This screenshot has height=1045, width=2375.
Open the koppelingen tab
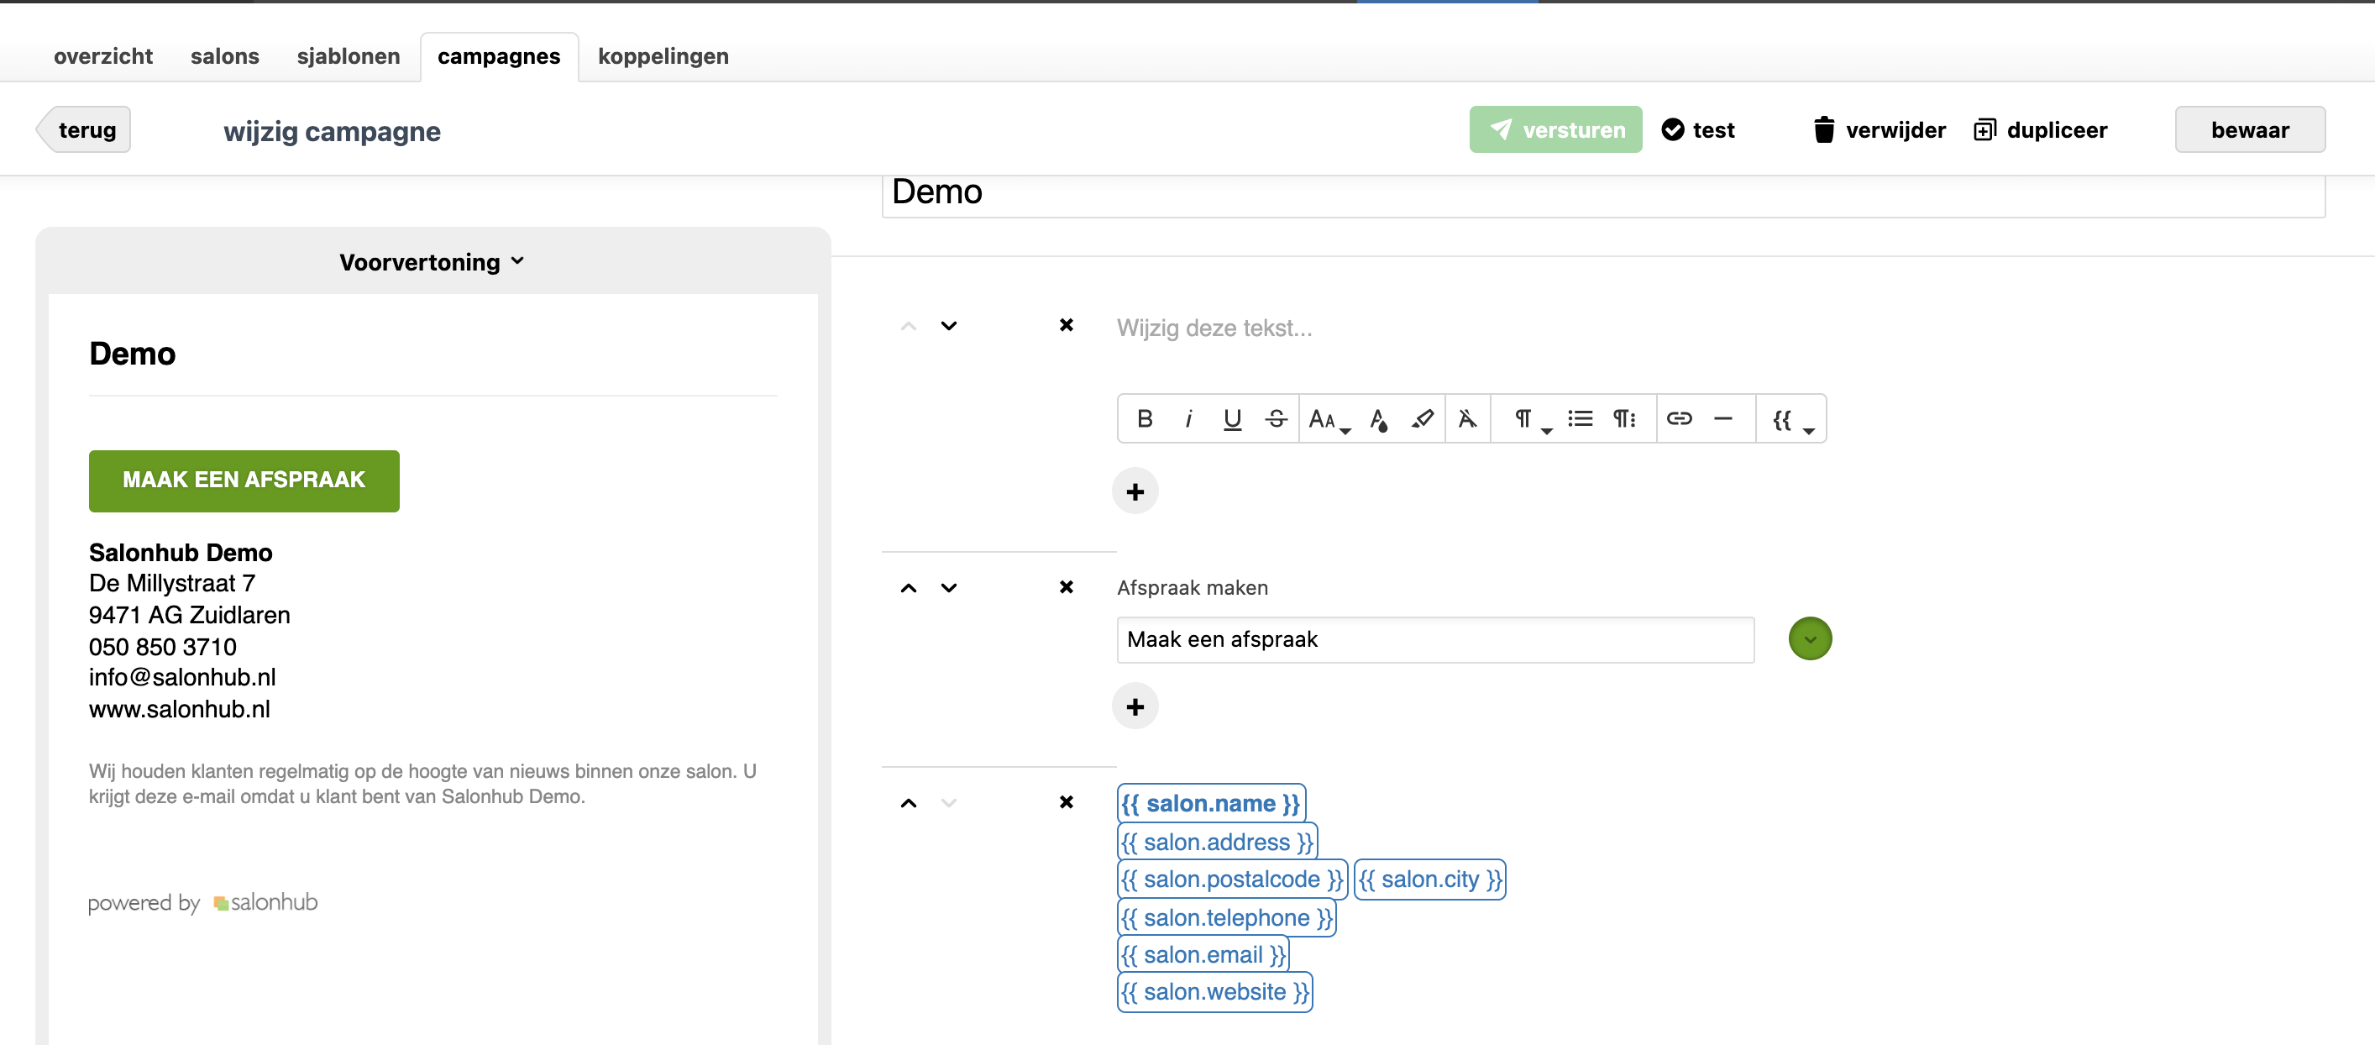(x=663, y=56)
